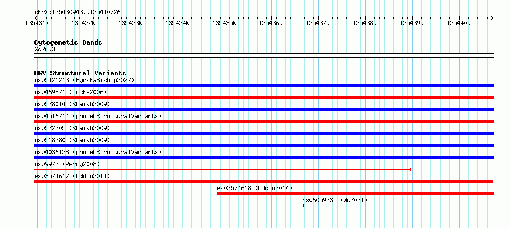510x228 pixels.
Task: Click the nsv5421213 (ByrskaBishop2022) variant label
Action: click(84, 80)
